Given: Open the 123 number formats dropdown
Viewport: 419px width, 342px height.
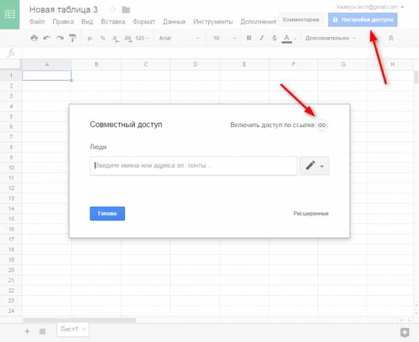Looking at the screenshot, I should 142,38.
